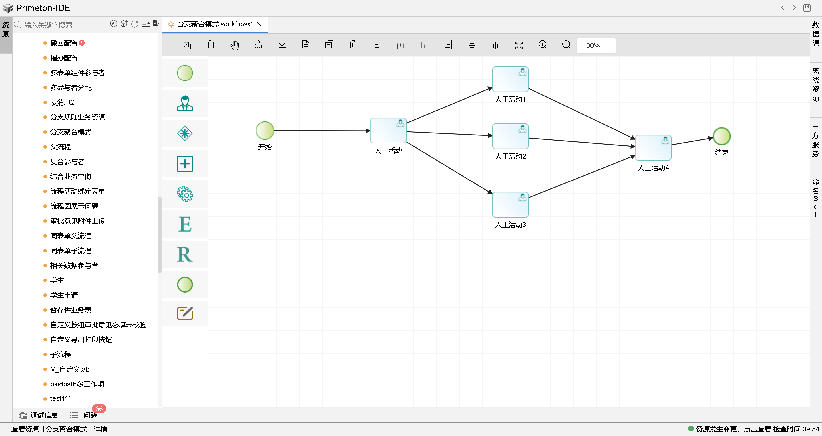Click the fit-to-screen expand arrows icon
822x436 pixels.
pos(519,45)
